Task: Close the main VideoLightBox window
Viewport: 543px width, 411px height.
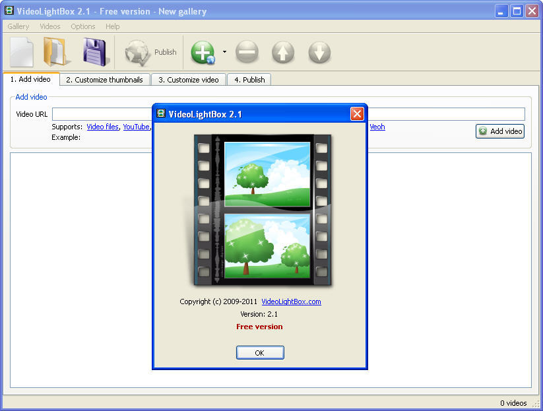Action: [532, 11]
